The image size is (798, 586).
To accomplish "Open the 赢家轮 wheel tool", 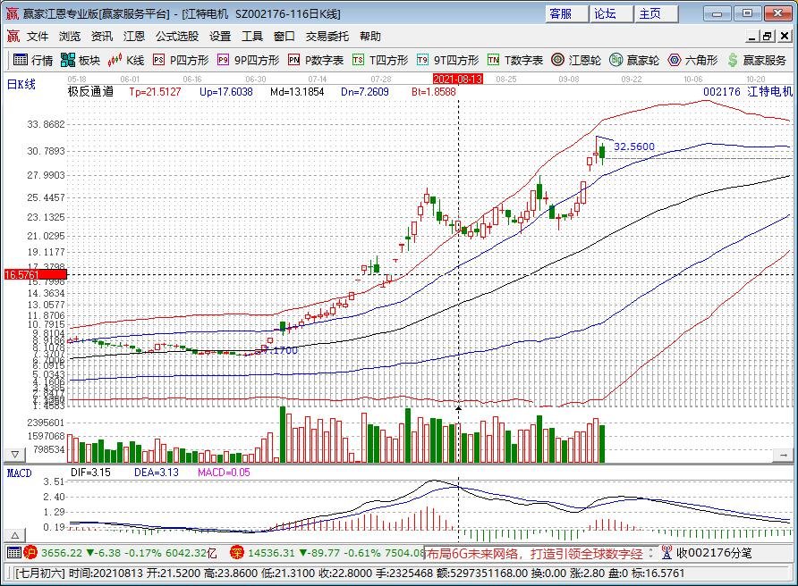I will coord(634,60).
